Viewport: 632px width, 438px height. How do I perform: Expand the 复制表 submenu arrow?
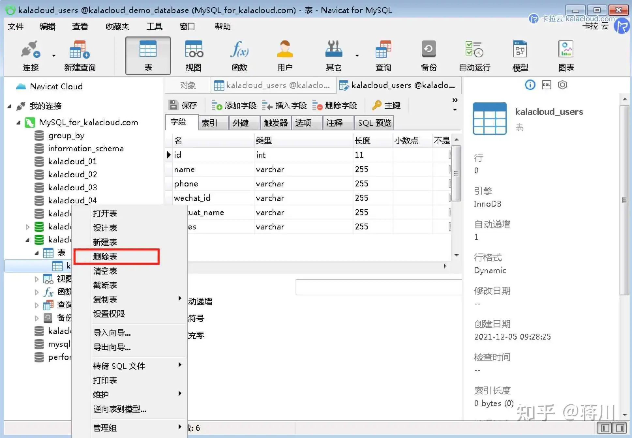[179, 299]
